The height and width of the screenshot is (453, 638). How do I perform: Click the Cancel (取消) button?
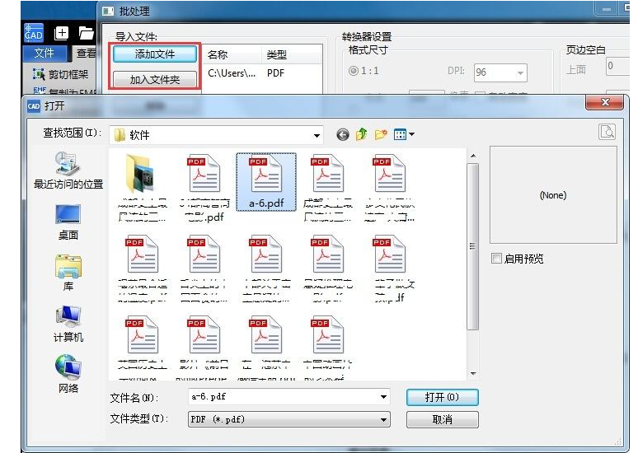[x=442, y=419]
